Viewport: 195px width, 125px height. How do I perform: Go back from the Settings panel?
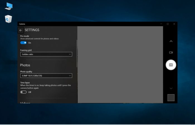tap(21, 30)
